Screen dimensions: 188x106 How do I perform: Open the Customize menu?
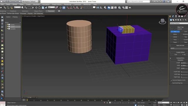(x=77, y=4)
